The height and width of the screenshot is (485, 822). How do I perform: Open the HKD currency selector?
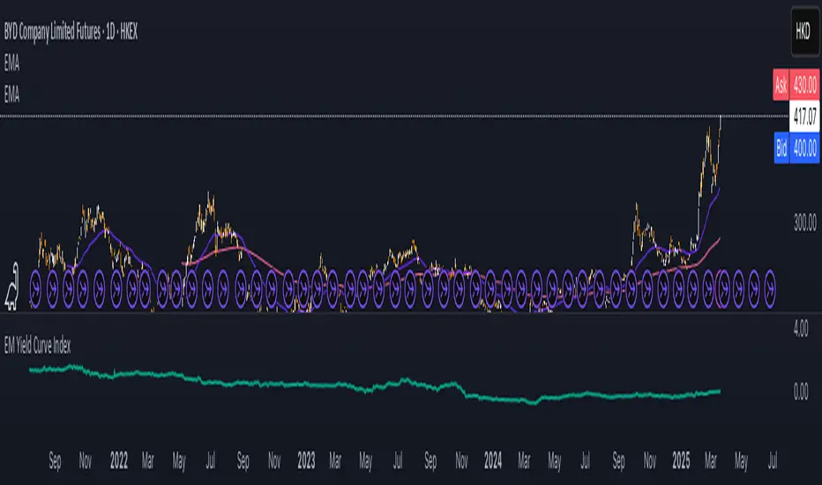(803, 32)
